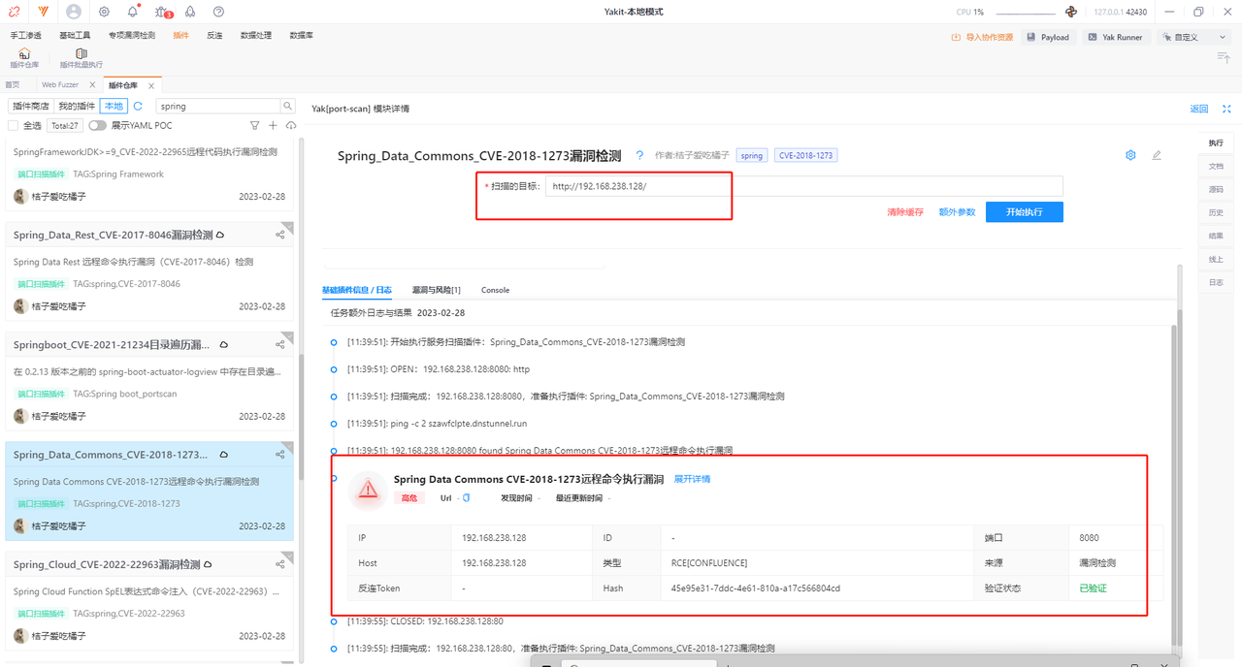Click the 扫描的目标 input field
The image size is (1242, 667).
(803, 186)
